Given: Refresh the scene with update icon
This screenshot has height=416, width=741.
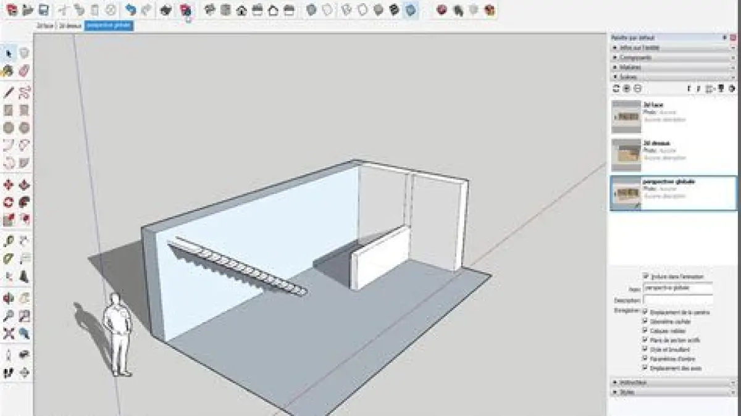Looking at the screenshot, I should tap(616, 88).
